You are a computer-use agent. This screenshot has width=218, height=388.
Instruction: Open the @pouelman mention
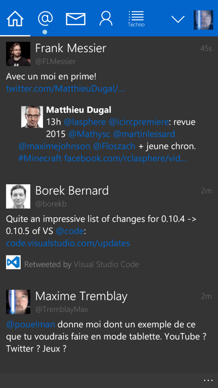coord(30,324)
